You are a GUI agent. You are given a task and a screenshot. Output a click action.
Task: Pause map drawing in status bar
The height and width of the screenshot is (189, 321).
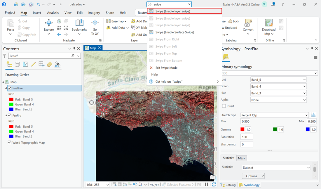[x=206, y=184]
